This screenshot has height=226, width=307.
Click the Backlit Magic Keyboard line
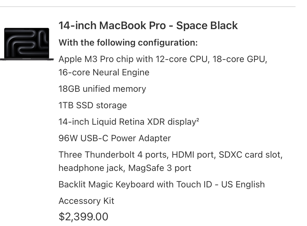pyautogui.click(x=162, y=185)
